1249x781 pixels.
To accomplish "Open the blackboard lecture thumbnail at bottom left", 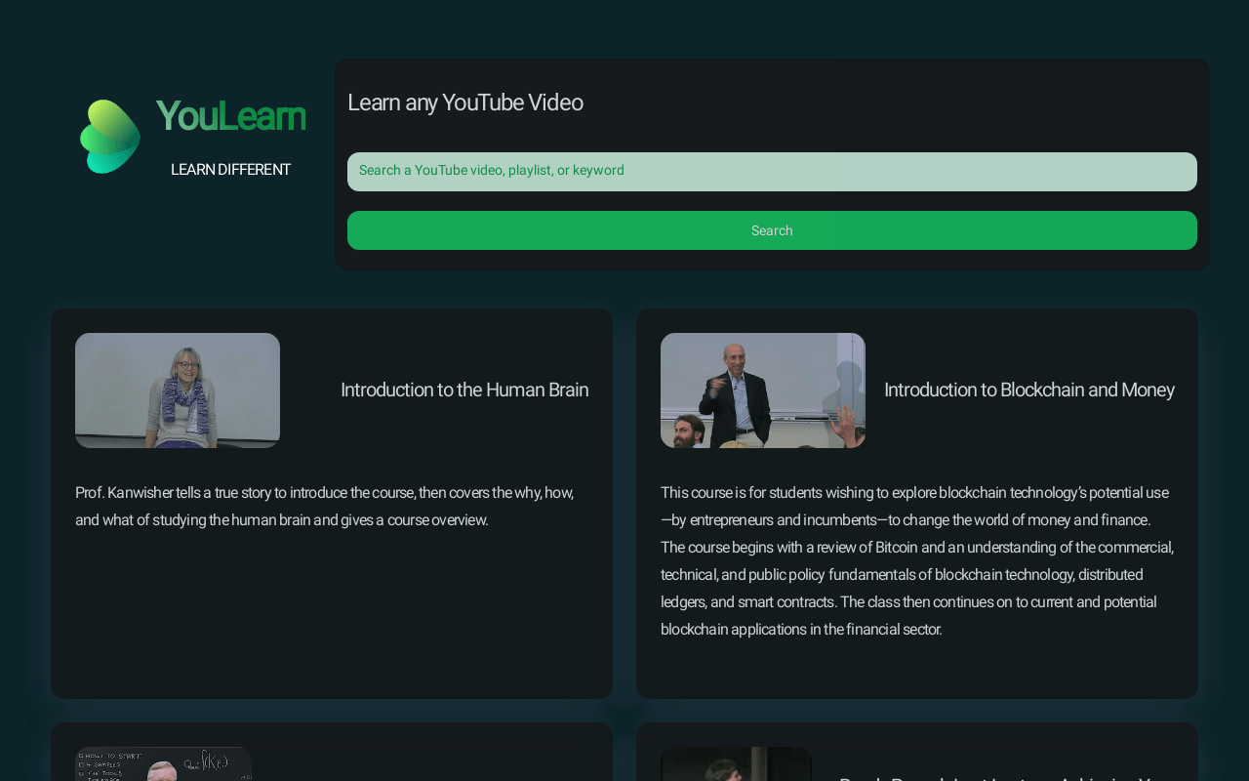I will click(x=164, y=764).
